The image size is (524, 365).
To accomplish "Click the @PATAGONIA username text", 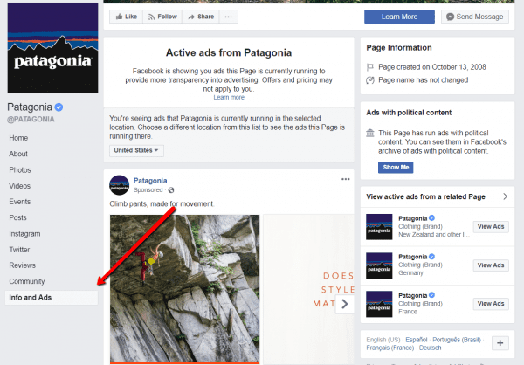I will point(31,120).
